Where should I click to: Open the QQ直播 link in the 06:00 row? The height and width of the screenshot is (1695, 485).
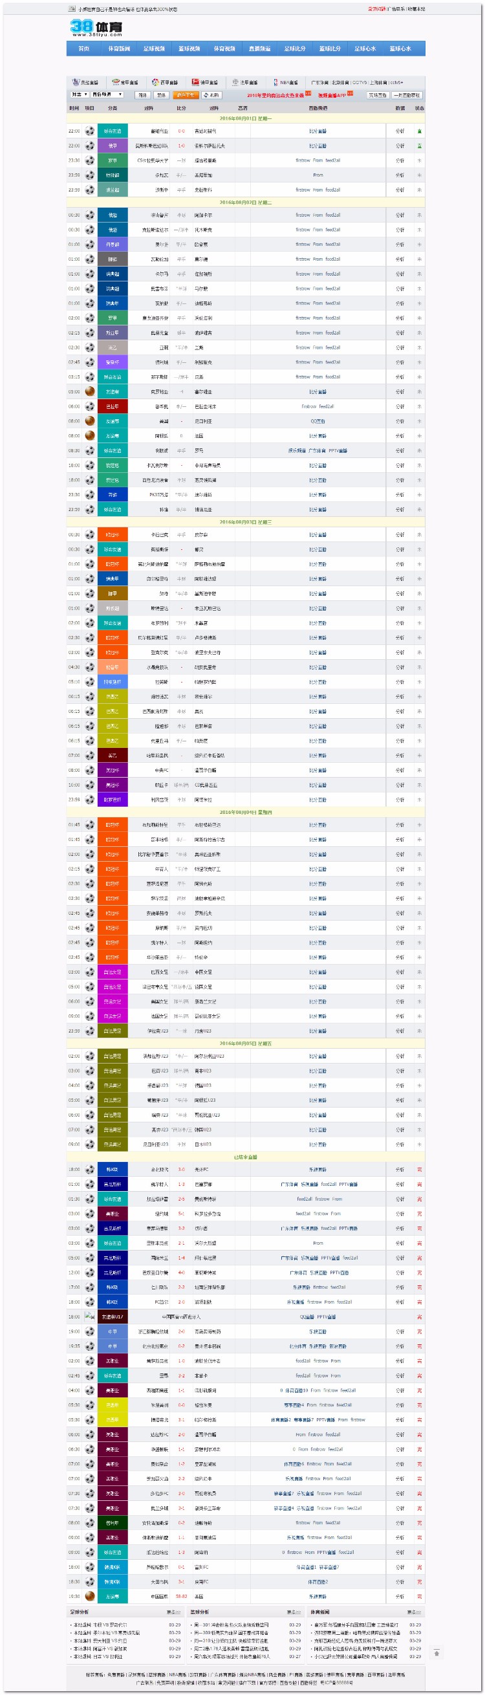318,421
